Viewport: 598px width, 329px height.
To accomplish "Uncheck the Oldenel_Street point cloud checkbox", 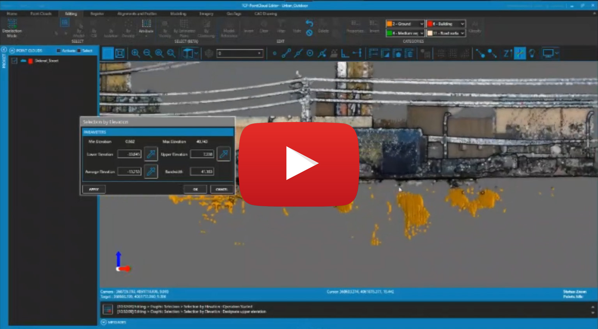I will [x=14, y=60].
